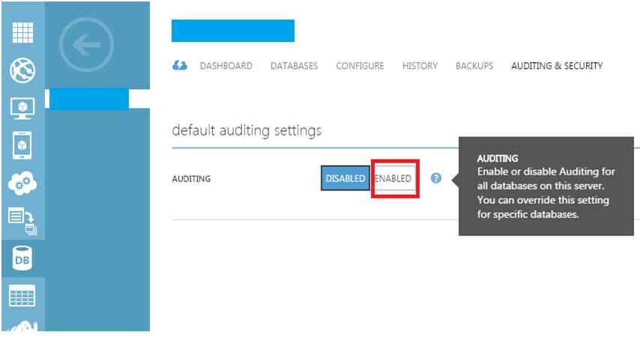
Task: Open the Mobile Services phone icon
Action: (x=22, y=145)
